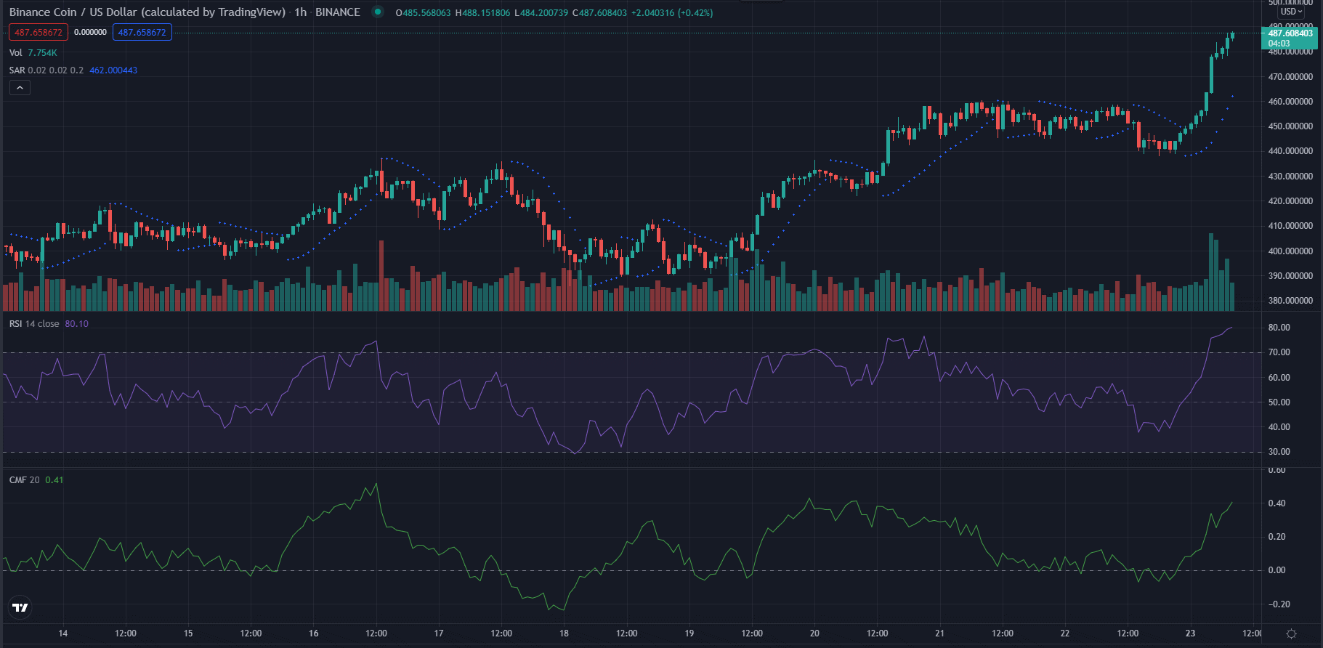
Task: Select the RSI 14 close legend
Action: 34,324
